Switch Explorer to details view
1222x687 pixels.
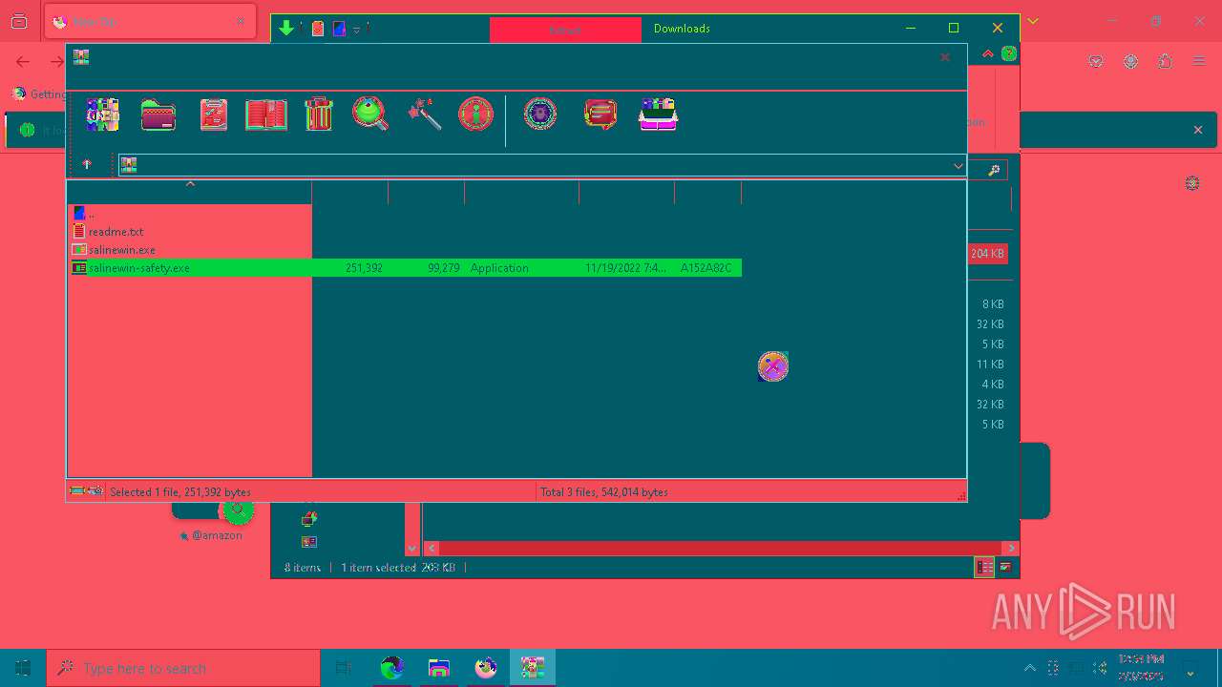click(984, 567)
